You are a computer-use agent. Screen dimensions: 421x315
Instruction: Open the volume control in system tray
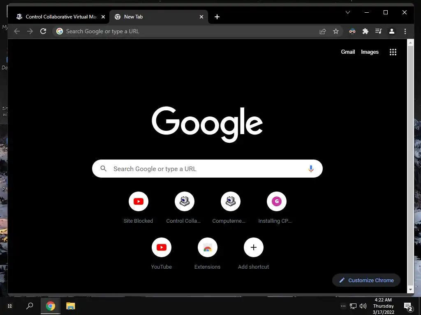(x=363, y=306)
